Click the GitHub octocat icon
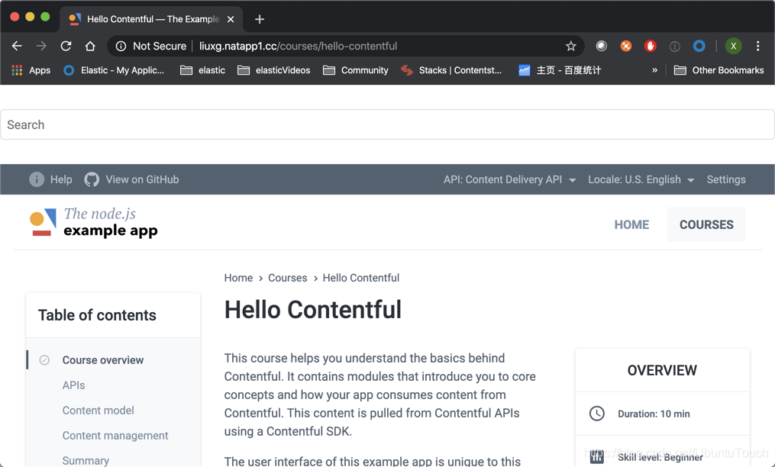The image size is (775, 467). point(92,179)
